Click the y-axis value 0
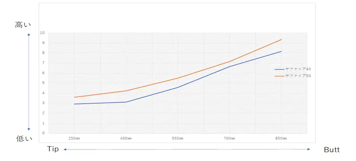The width and height of the screenshot is (356, 161). coord(43,133)
